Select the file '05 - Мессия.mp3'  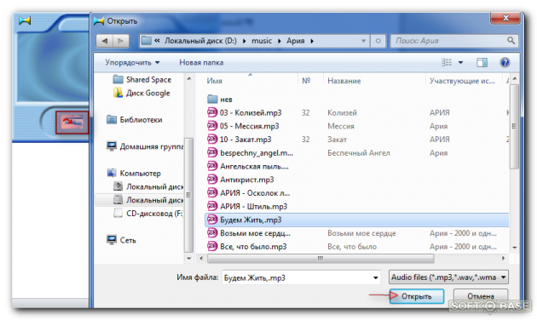click(243, 126)
